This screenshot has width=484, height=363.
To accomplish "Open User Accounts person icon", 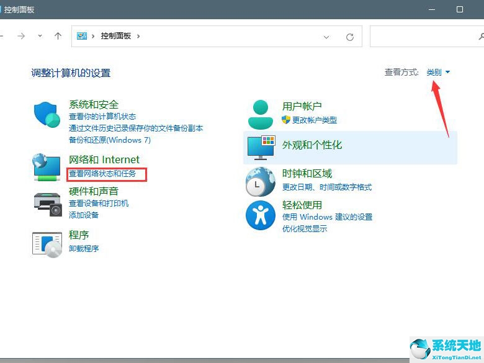I will click(261, 115).
